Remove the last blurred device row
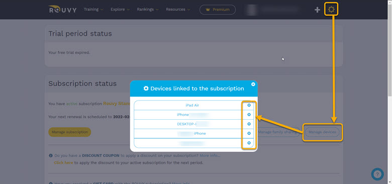 point(249,143)
